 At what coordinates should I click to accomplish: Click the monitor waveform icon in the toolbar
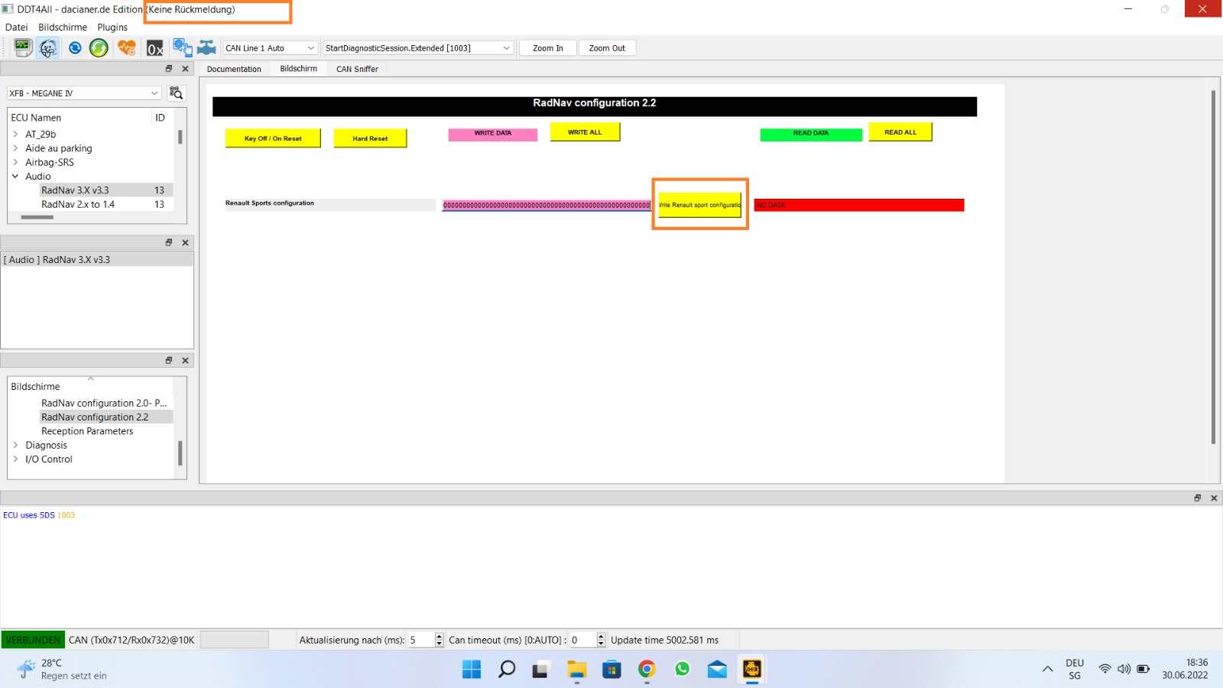click(23, 48)
